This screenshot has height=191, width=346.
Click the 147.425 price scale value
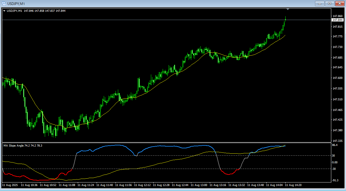pos(338,119)
